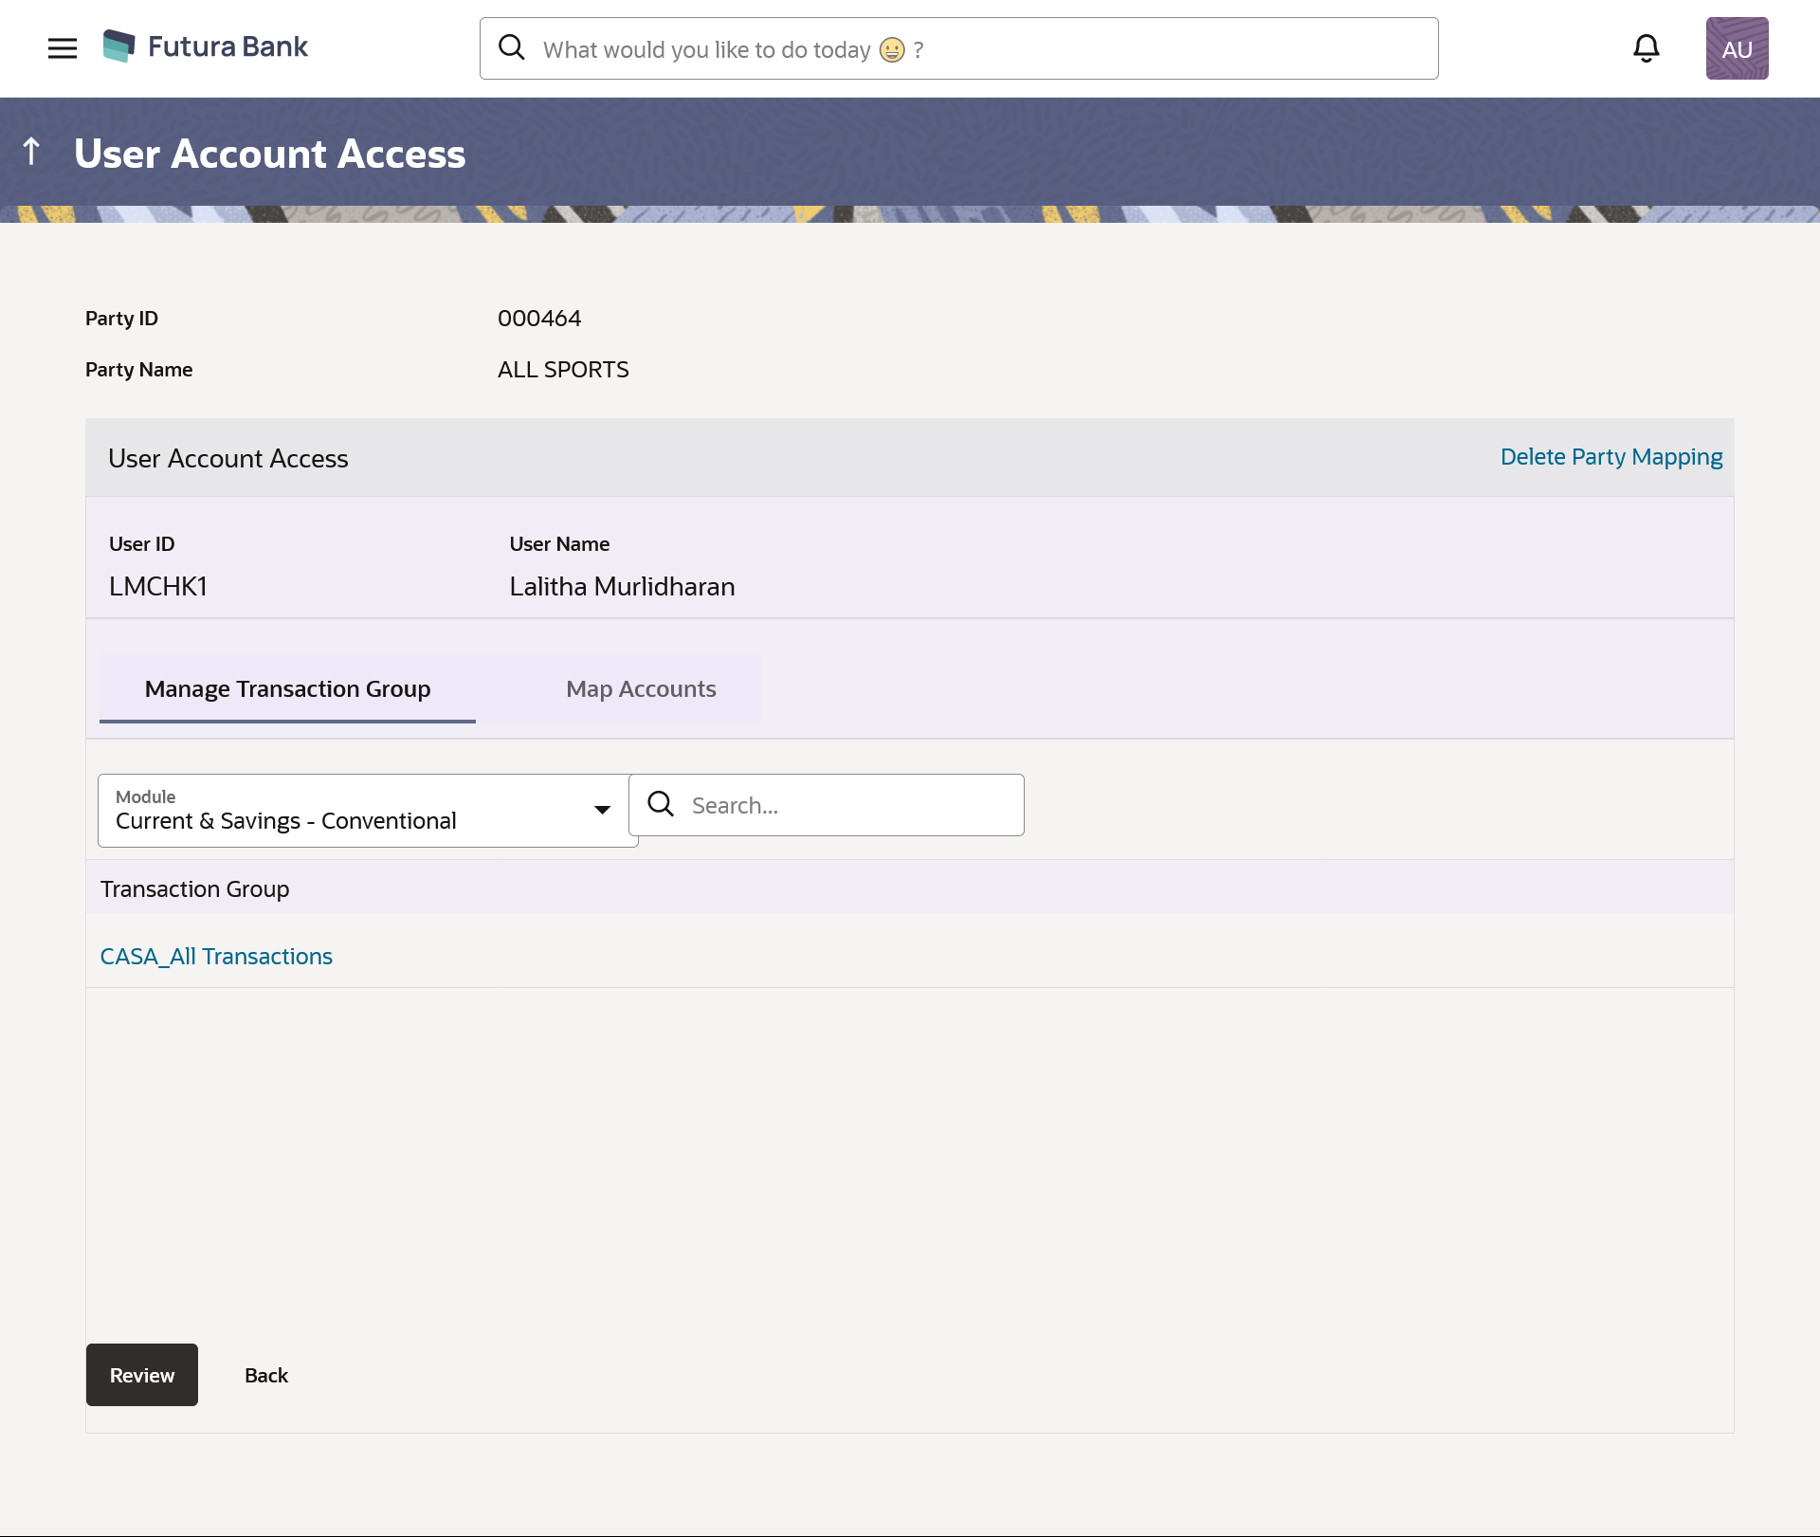1820x1537 pixels.
Task: Click the Transaction Group column header
Action: click(x=195, y=889)
